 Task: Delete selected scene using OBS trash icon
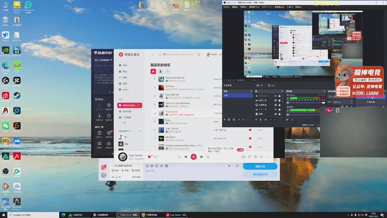[x=229, y=120]
